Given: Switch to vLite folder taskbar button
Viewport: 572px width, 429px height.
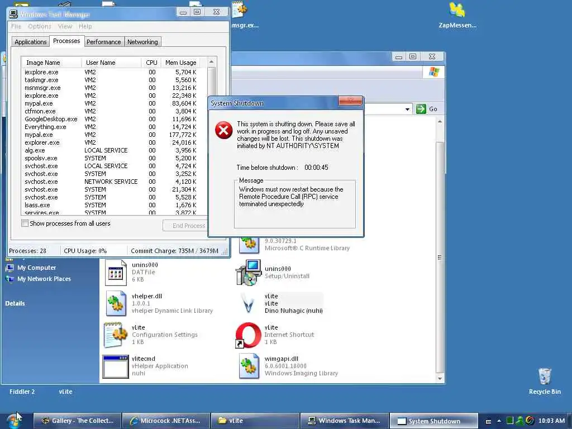Looking at the screenshot, I should click(255, 421).
